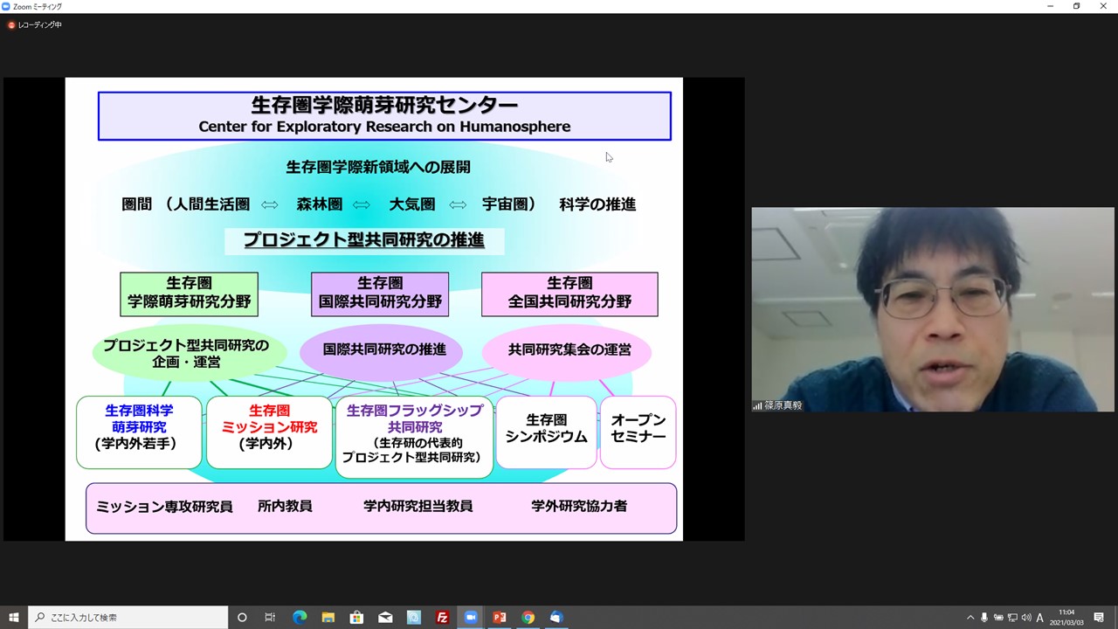Open volume control in system tray
Image resolution: width=1118 pixels, height=629 pixels.
click(1026, 617)
